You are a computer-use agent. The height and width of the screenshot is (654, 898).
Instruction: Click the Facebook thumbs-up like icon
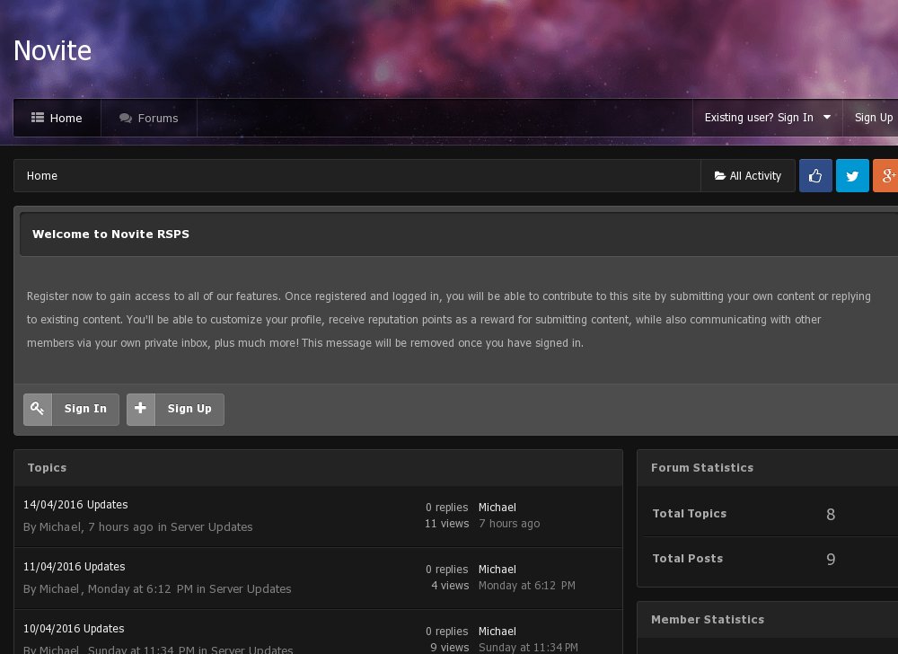815,176
